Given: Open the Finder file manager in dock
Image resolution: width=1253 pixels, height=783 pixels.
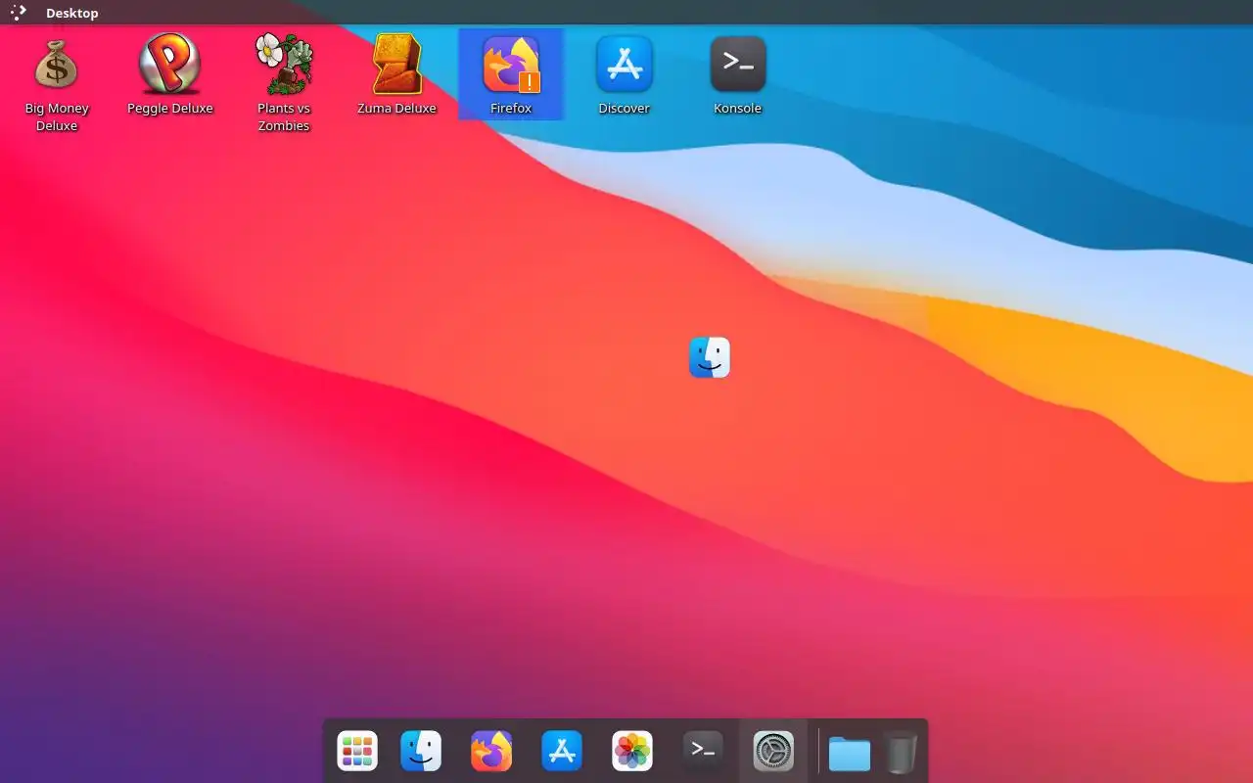Looking at the screenshot, I should pos(421,752).
